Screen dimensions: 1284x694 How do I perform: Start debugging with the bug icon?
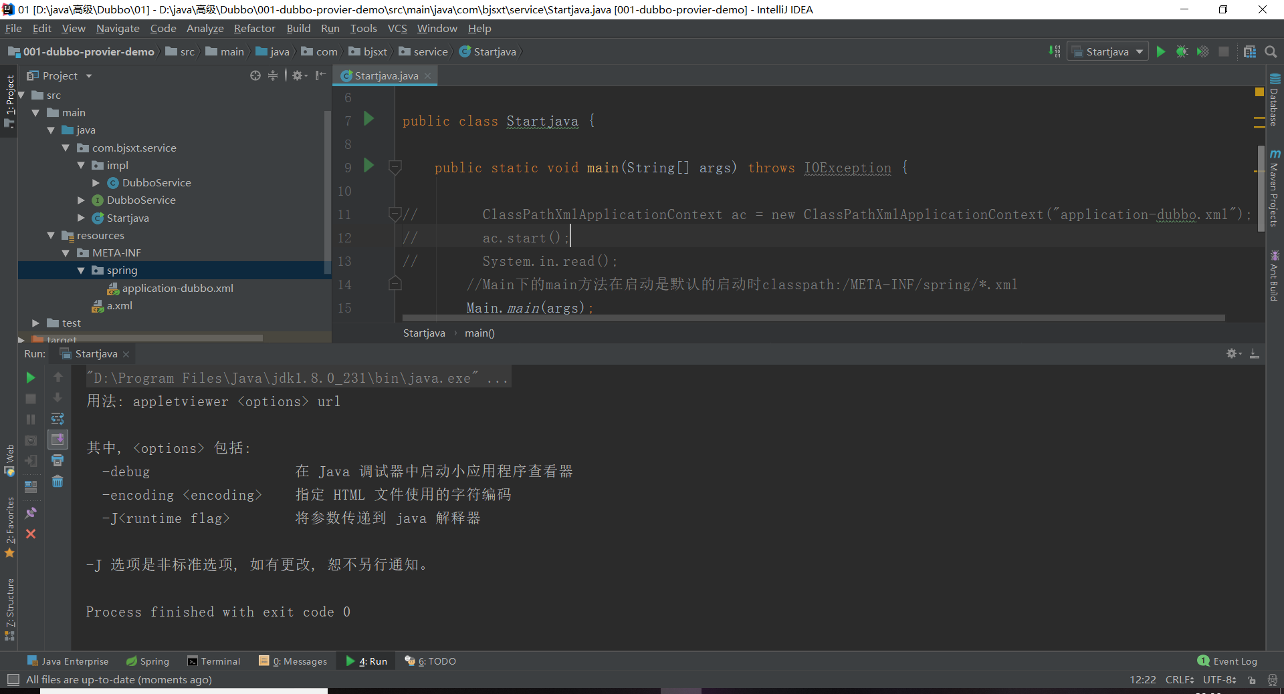1182,51
